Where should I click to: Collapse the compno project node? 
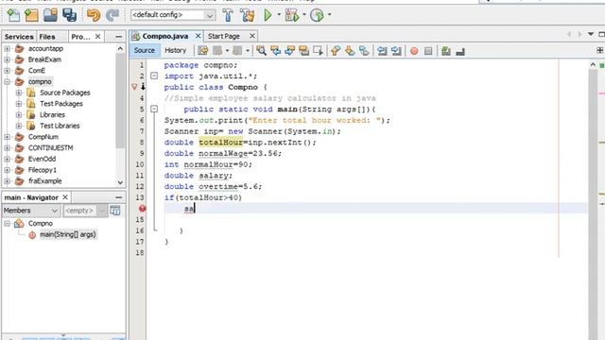pyautogui.click(x=7, y=82)
